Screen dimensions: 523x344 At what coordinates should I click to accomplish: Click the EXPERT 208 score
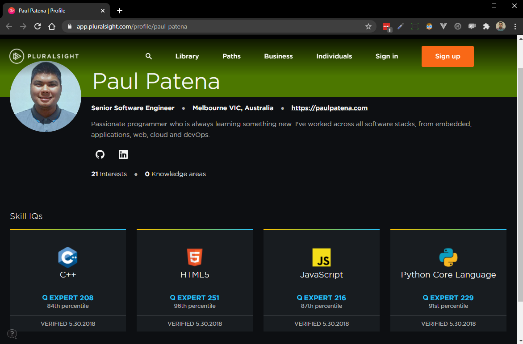pyautogui.click(x=68, y=298)
